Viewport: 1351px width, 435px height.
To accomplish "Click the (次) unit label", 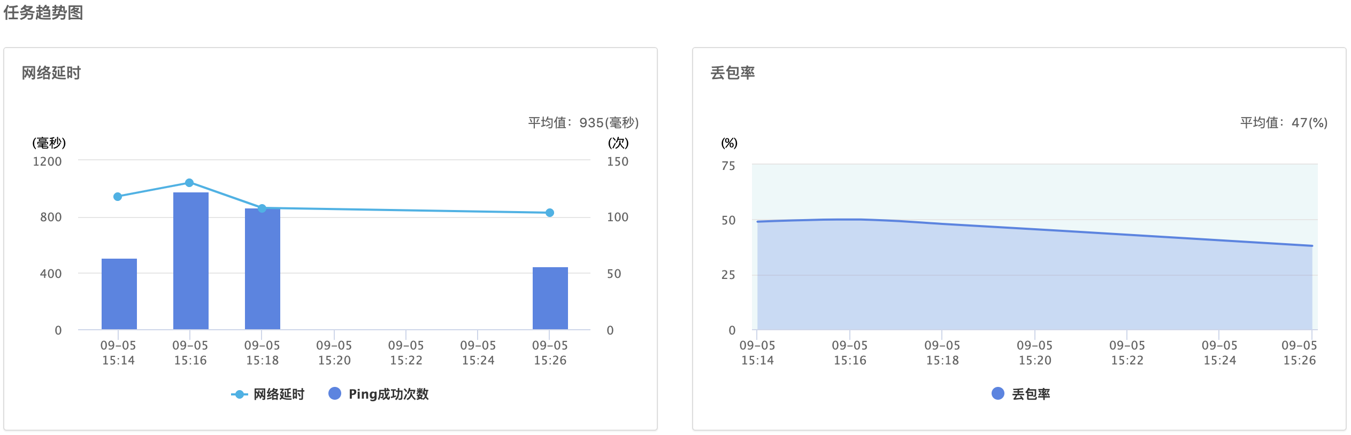I will [618, 143].
